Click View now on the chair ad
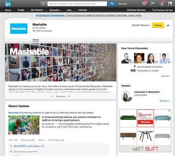Image resolution: width=175 pixels, height=156 pixels. coord(145,122)
